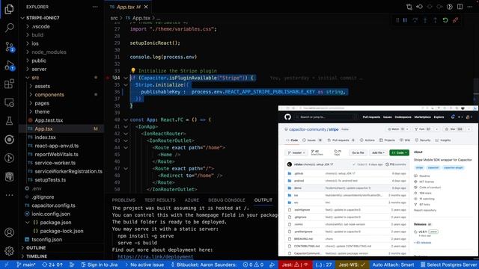
Task: Click Select Postgres Server status item
Action: [449, 265]
